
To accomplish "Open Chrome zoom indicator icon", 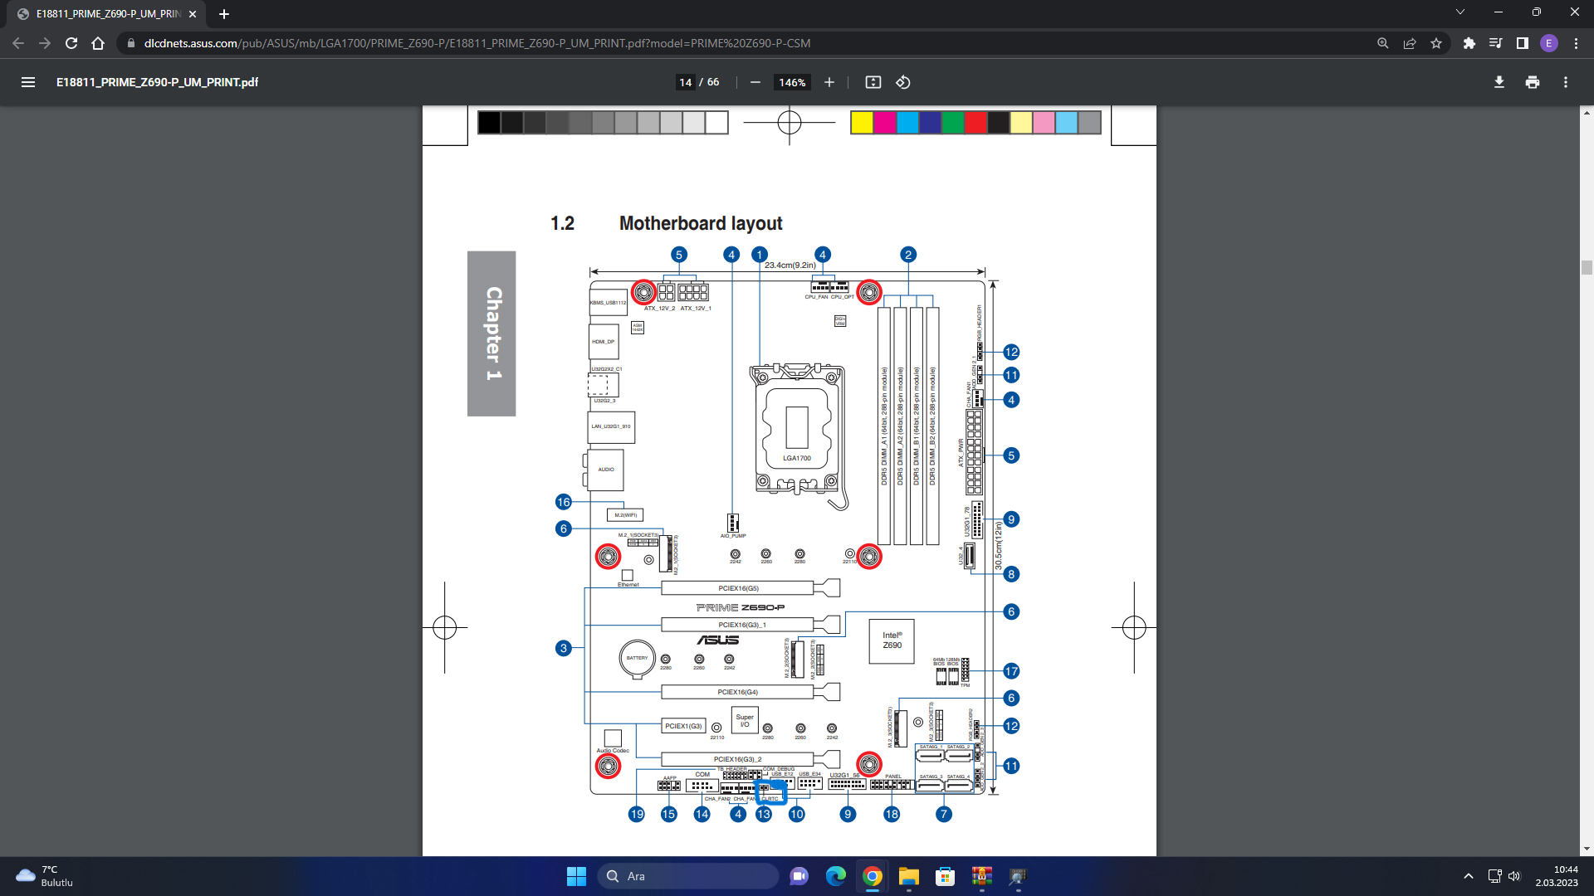I will [1383, 43].
